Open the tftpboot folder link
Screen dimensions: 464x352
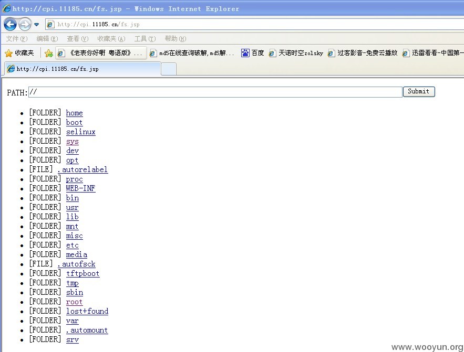83,273
